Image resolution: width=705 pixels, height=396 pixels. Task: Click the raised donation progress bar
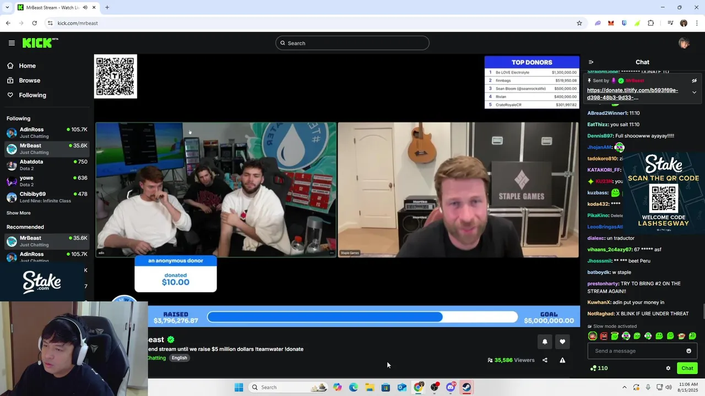(x=362, y=317)
